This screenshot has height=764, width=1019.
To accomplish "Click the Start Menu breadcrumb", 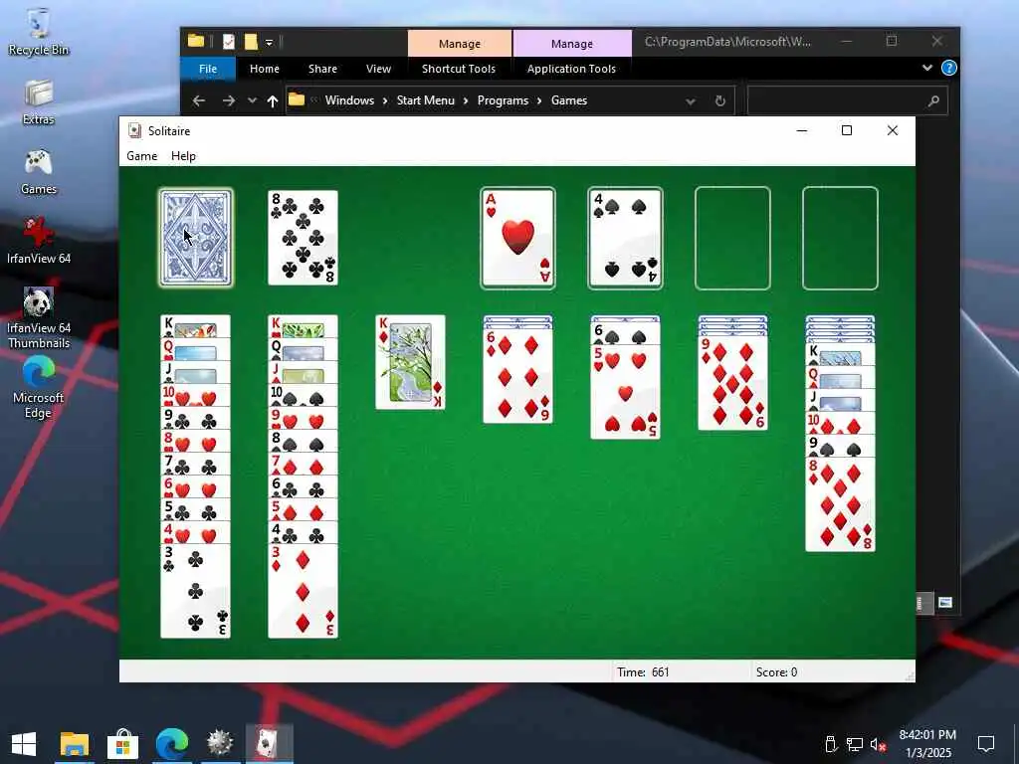I will coord(426,100).
